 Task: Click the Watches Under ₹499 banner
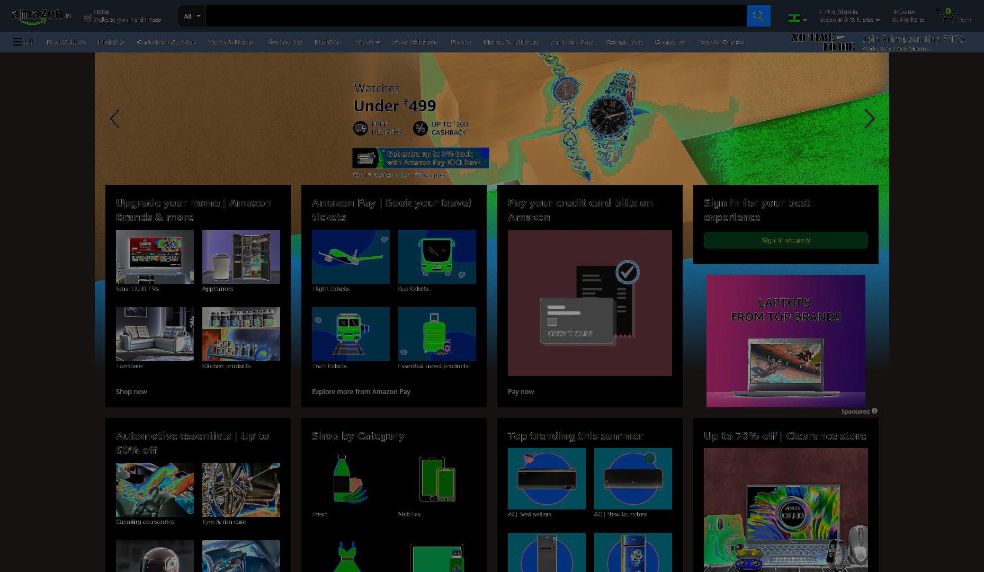(491, 119)
